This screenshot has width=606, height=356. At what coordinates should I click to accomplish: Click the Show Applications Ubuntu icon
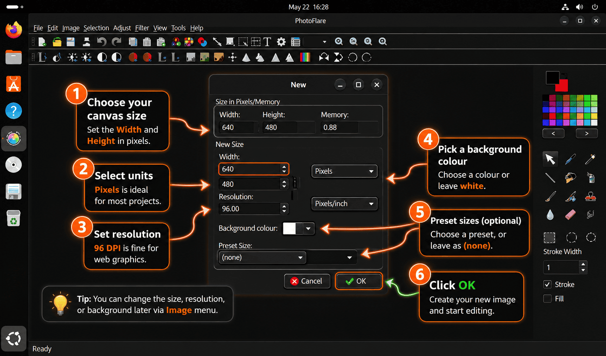coord(14,339)
